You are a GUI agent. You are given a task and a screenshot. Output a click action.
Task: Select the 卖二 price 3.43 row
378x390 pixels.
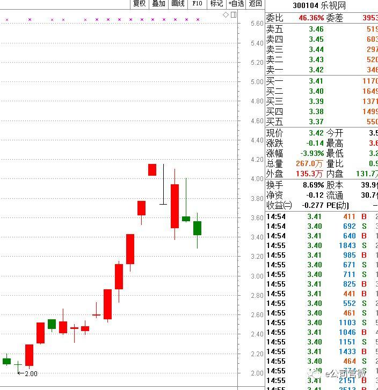pyautogui.click(x=322, y=59)
